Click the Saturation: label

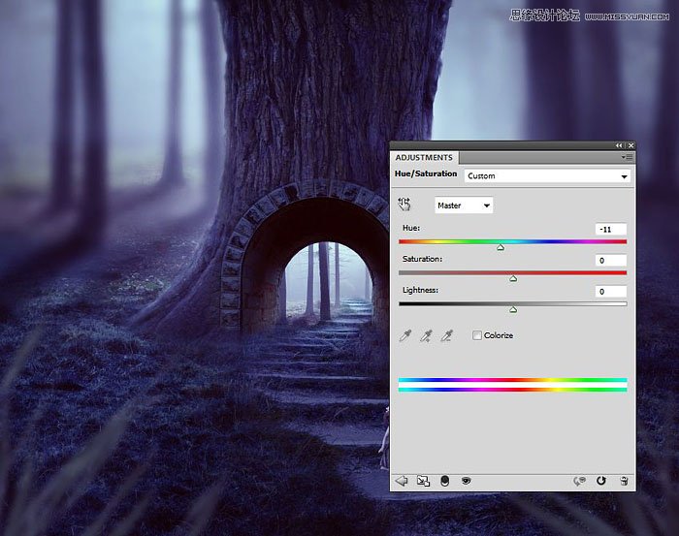(x=422, y=259)
